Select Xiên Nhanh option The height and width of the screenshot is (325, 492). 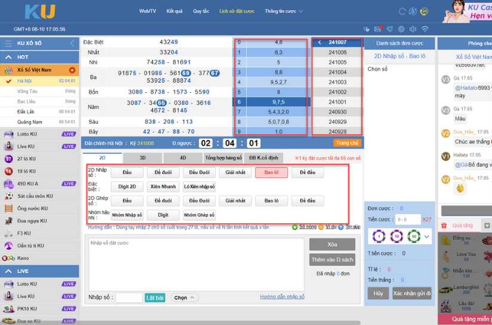click(x=163, y=187)
